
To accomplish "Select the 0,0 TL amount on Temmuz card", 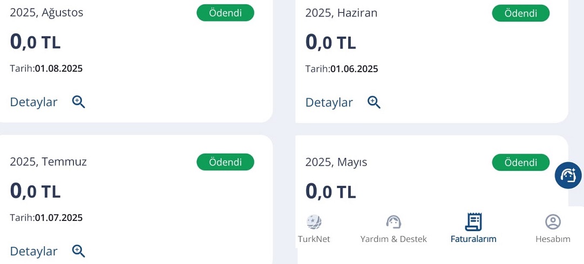I will point(35,191).
